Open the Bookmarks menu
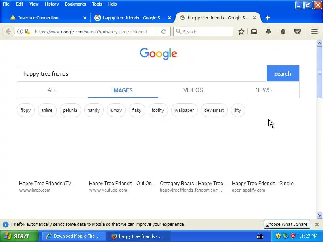 click(75, 4)
